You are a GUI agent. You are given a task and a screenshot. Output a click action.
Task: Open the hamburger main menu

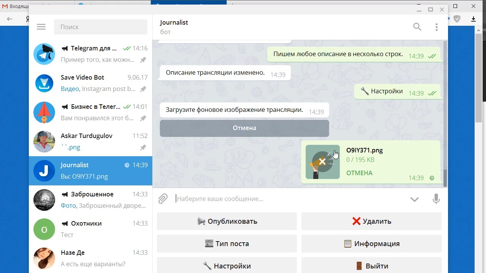click(x=41, y=27)
